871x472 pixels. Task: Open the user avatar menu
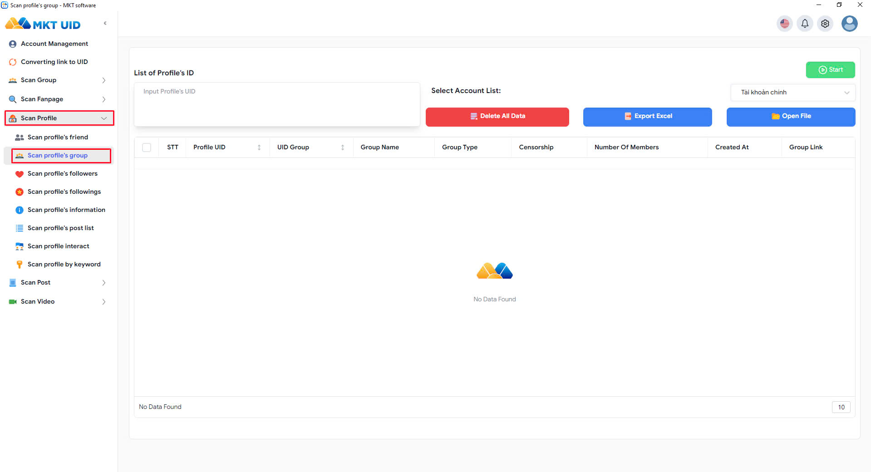[x=849, y=24]
